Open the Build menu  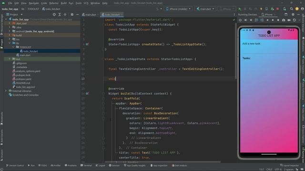[x=63, y=3]
